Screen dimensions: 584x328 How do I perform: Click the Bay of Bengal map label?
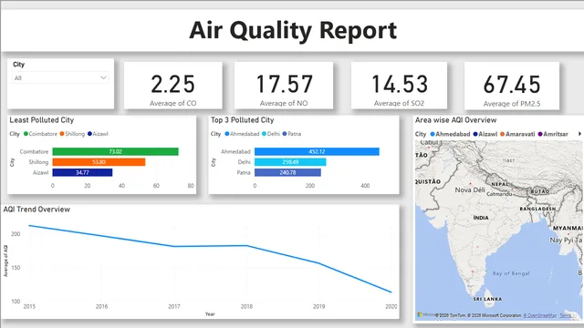(511, 273)
